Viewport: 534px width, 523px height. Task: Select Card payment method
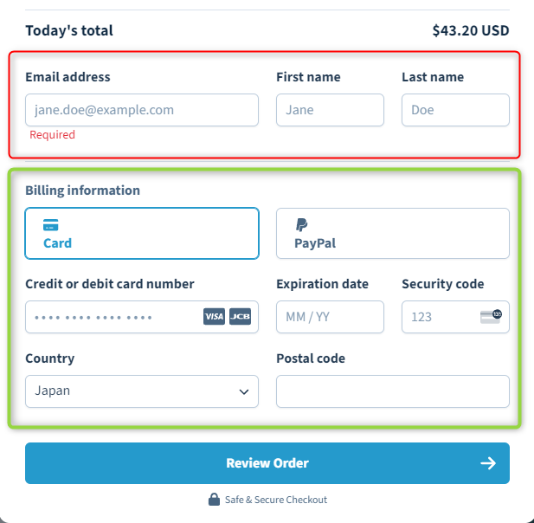click(142, 234)
